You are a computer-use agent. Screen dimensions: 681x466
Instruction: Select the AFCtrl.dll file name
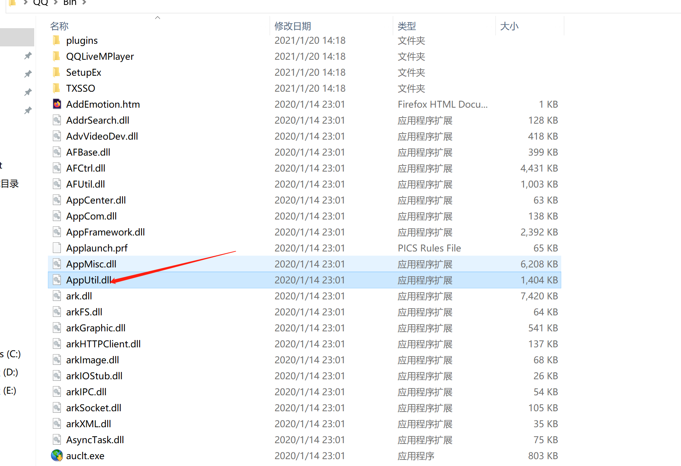(x=86, y=168)
